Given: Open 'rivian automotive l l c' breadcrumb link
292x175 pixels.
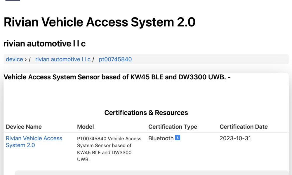Looking at the screenshot, I should coord(63,59).
